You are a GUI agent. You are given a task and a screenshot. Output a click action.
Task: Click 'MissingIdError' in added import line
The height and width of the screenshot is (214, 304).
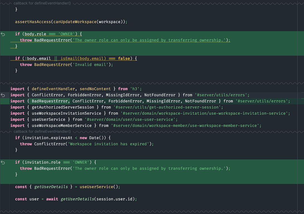[x=163, y=101]
